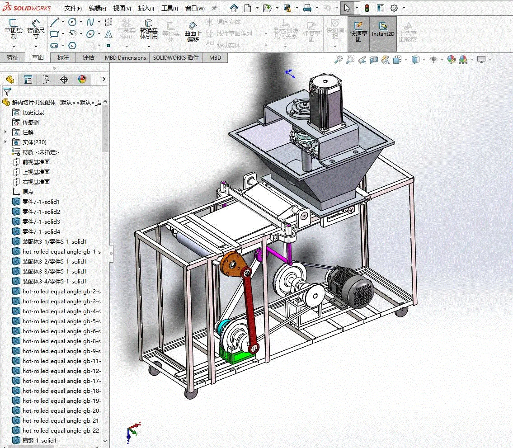The width and height of the screenshot is (513, 448).
Task: Open Line tool dropdown arrow
Action: 63,22
